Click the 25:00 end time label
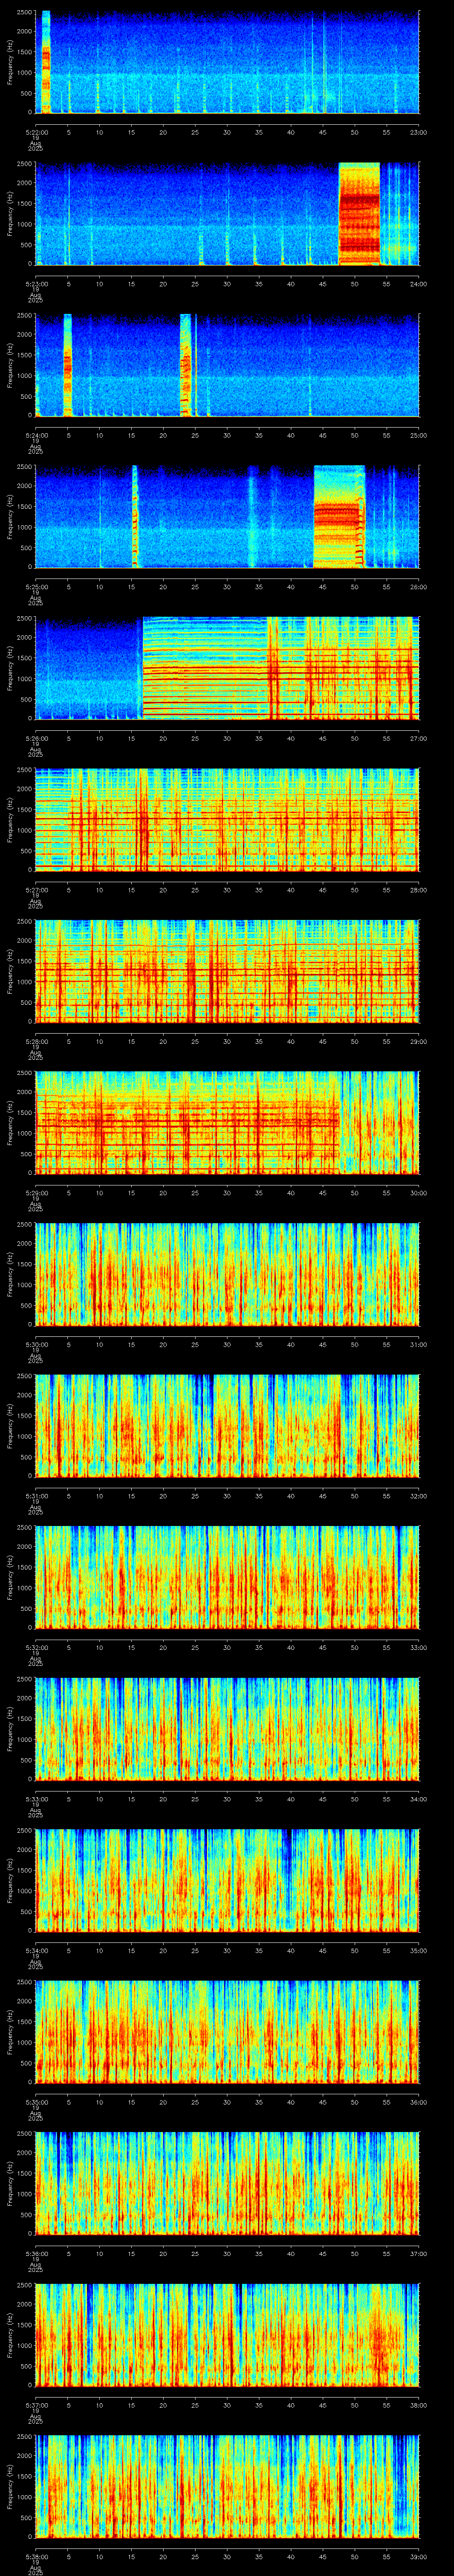454x2576 pixels. (x=418, y=435)
